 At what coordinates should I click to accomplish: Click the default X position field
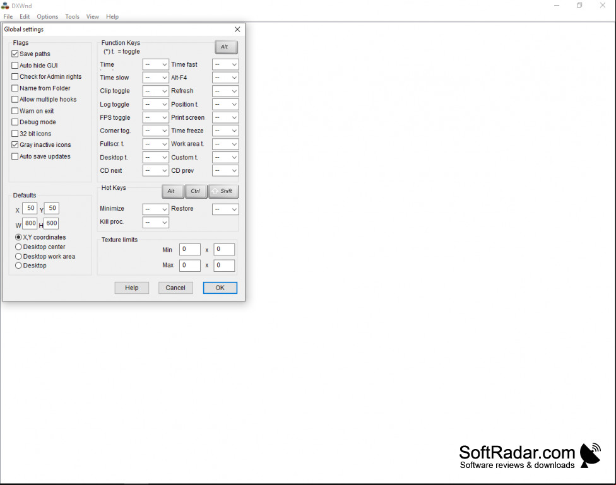click(x=30, y=209)
